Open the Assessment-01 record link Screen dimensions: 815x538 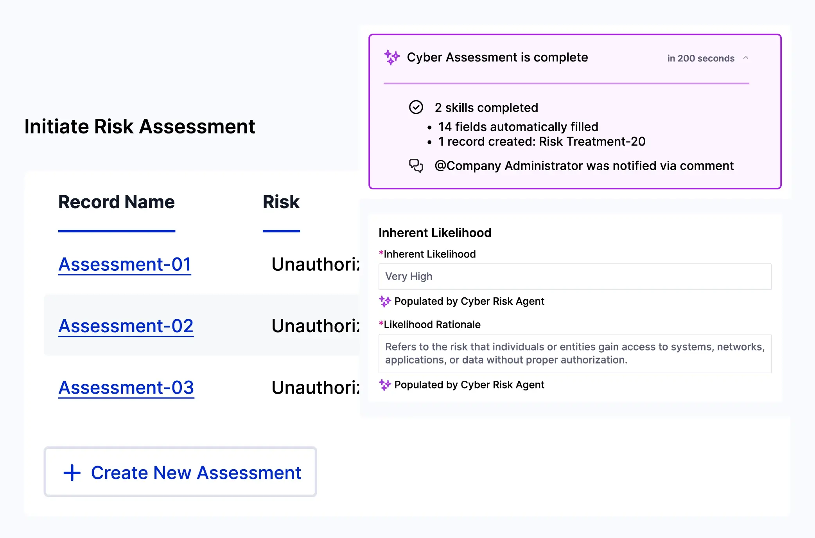tap(125, 264)
